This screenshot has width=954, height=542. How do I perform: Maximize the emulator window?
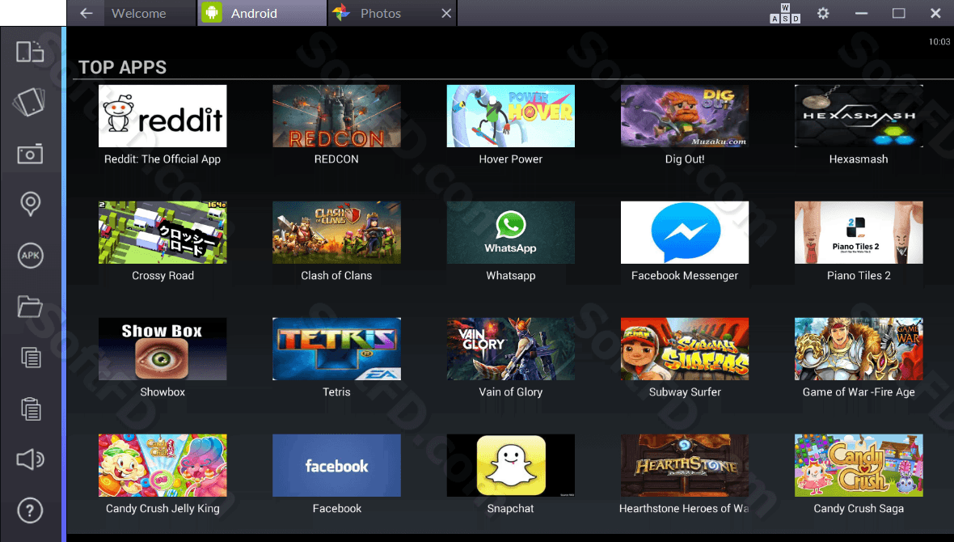899,14
